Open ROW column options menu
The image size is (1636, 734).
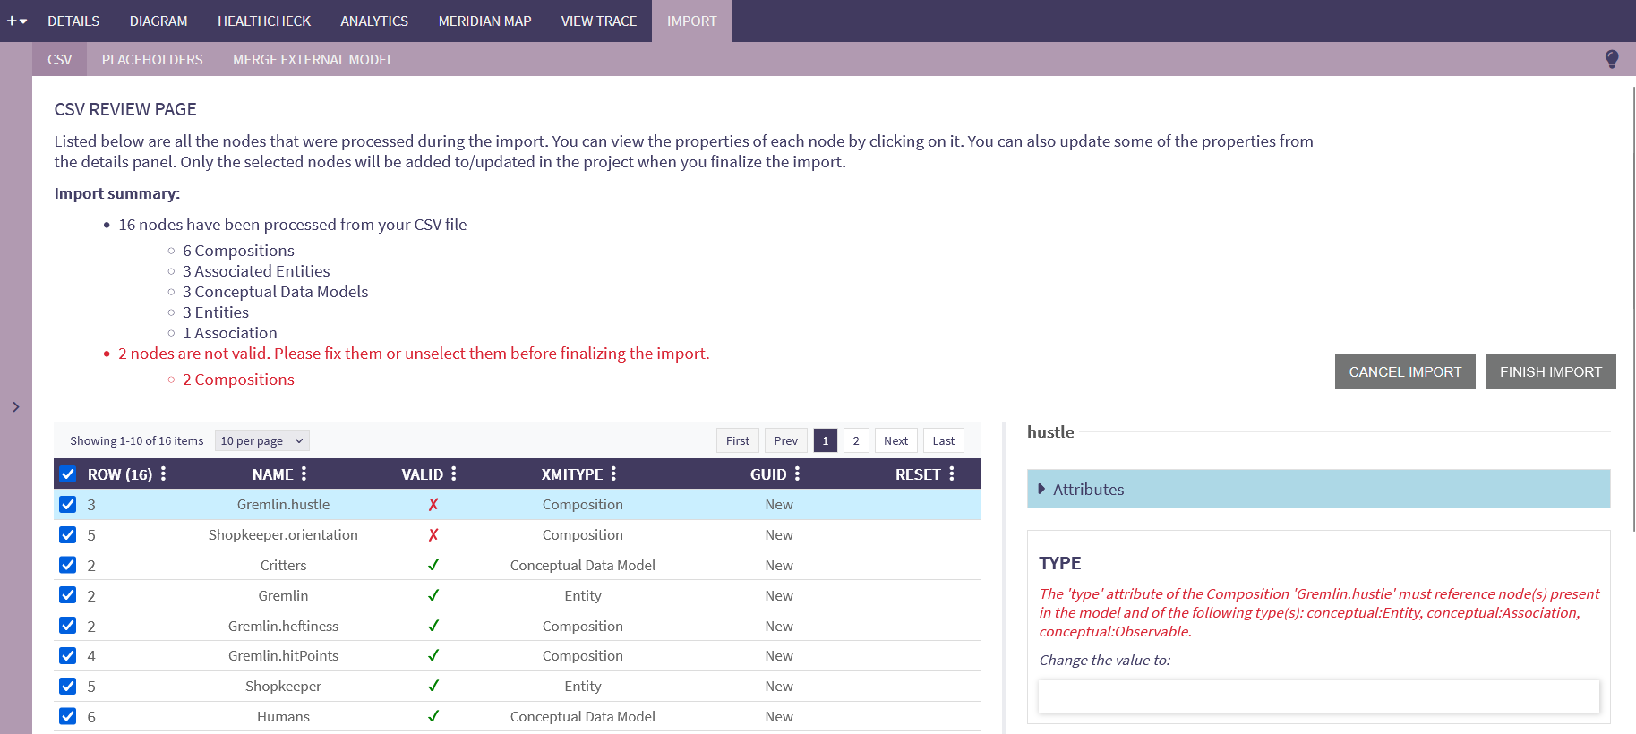click(x=163, y=474)
